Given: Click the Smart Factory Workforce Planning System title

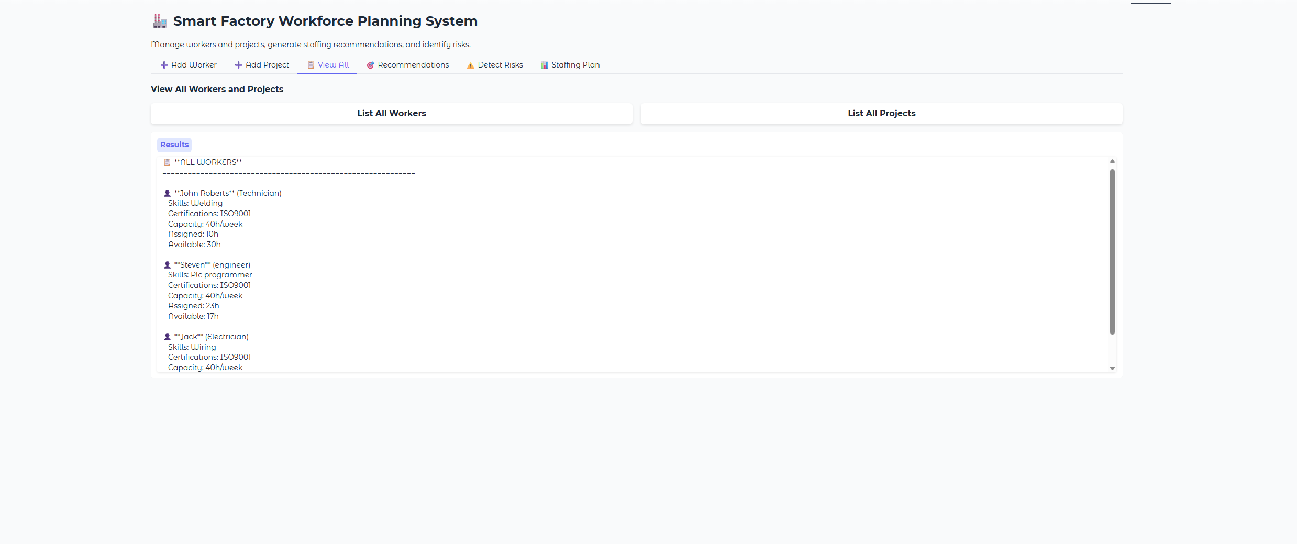Looking at the screenshot, I should pos(325,21).
